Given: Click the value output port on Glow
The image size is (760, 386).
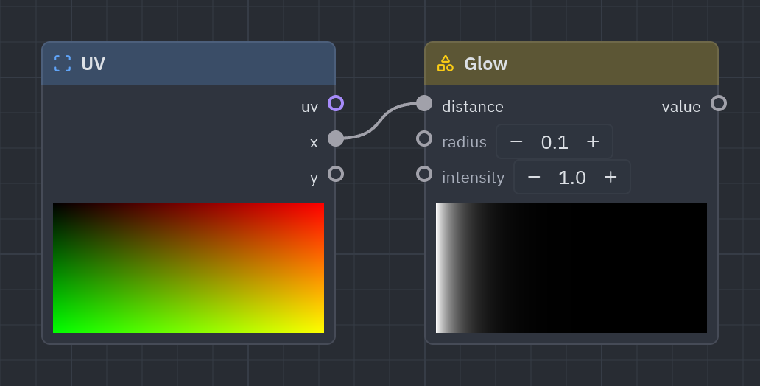Looking at the screenshot, I should (x=719, y=103).
